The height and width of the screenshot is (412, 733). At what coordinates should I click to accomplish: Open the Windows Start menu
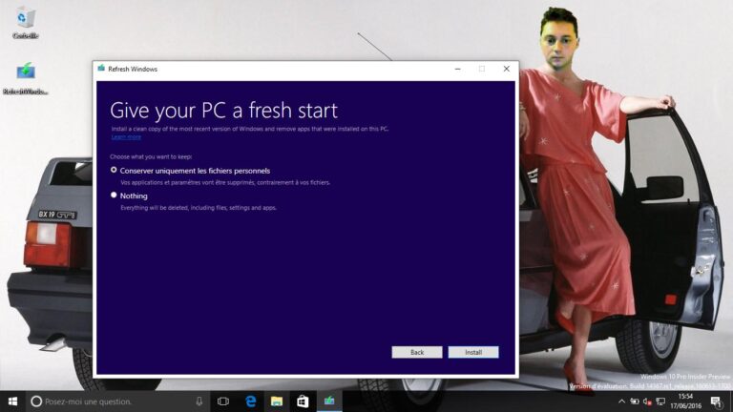[12, 402]
